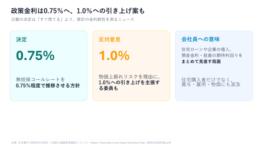Image resolution: width=263 pixels, height=148 pixels.
Task: Click the slide title about 政策金利 0.75%
Action: (x=78, y=11)
